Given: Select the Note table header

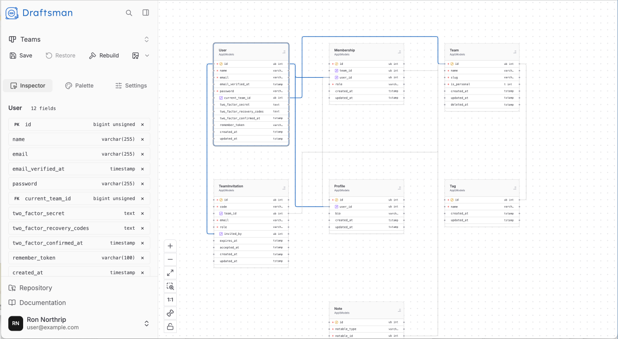Looking at the screenshot, I should coord(366,310).
